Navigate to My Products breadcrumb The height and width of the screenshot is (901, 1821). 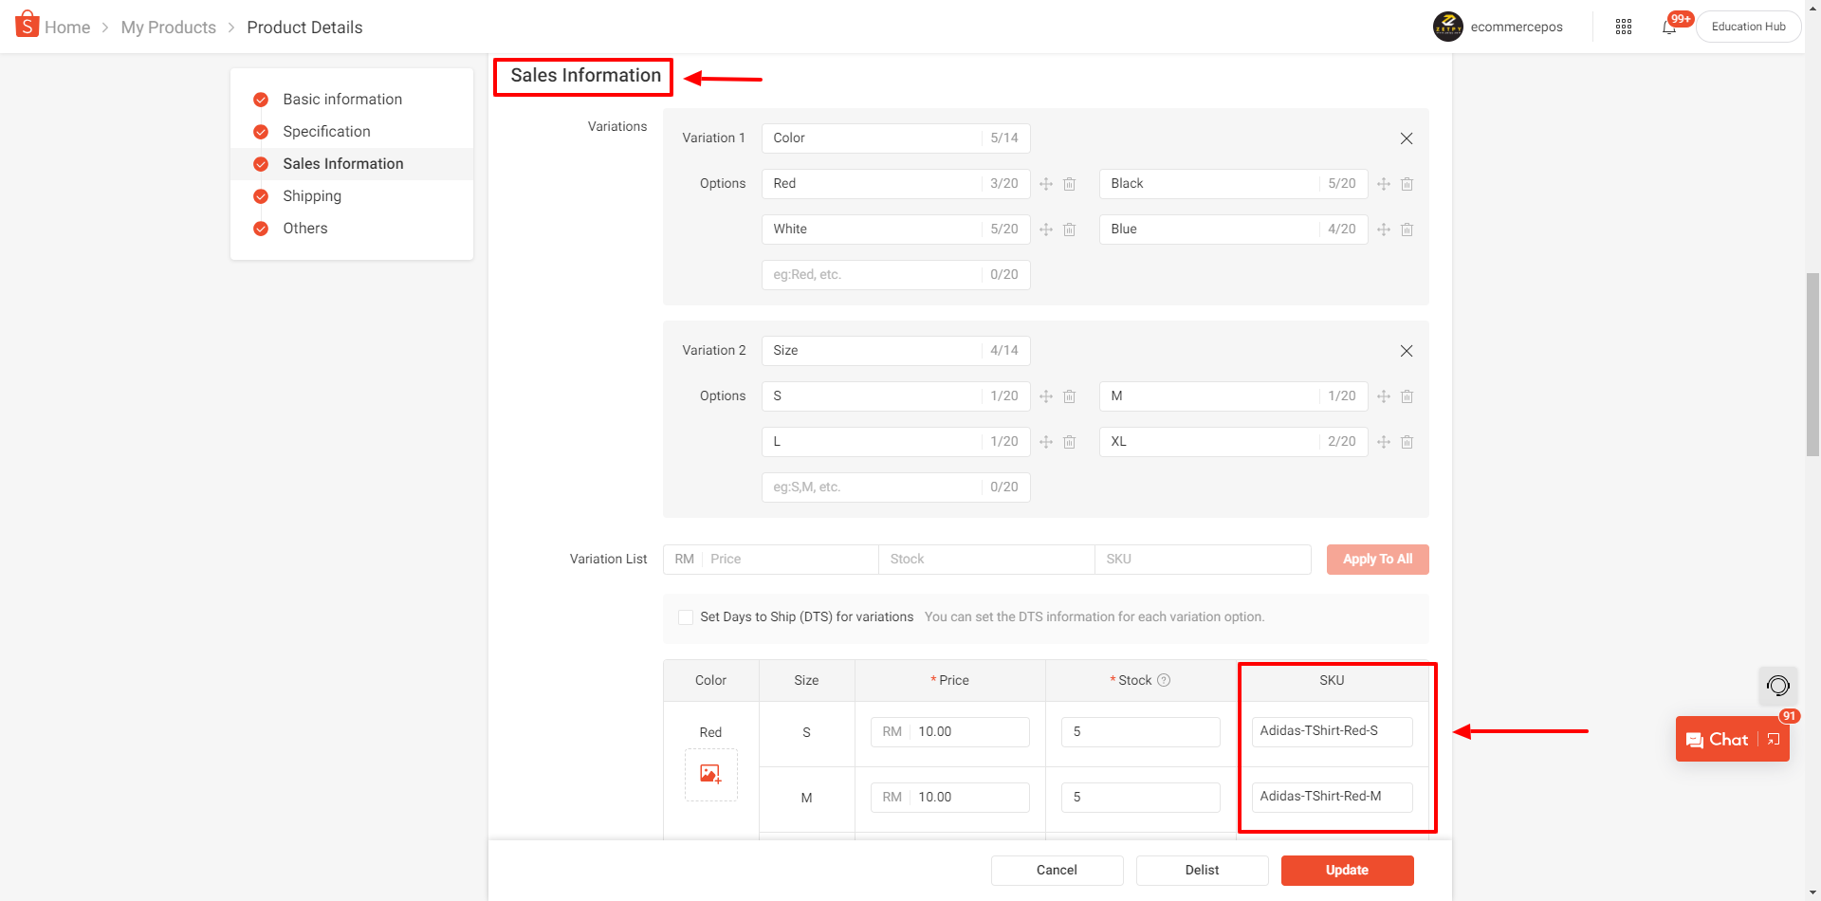coord(168,28)
